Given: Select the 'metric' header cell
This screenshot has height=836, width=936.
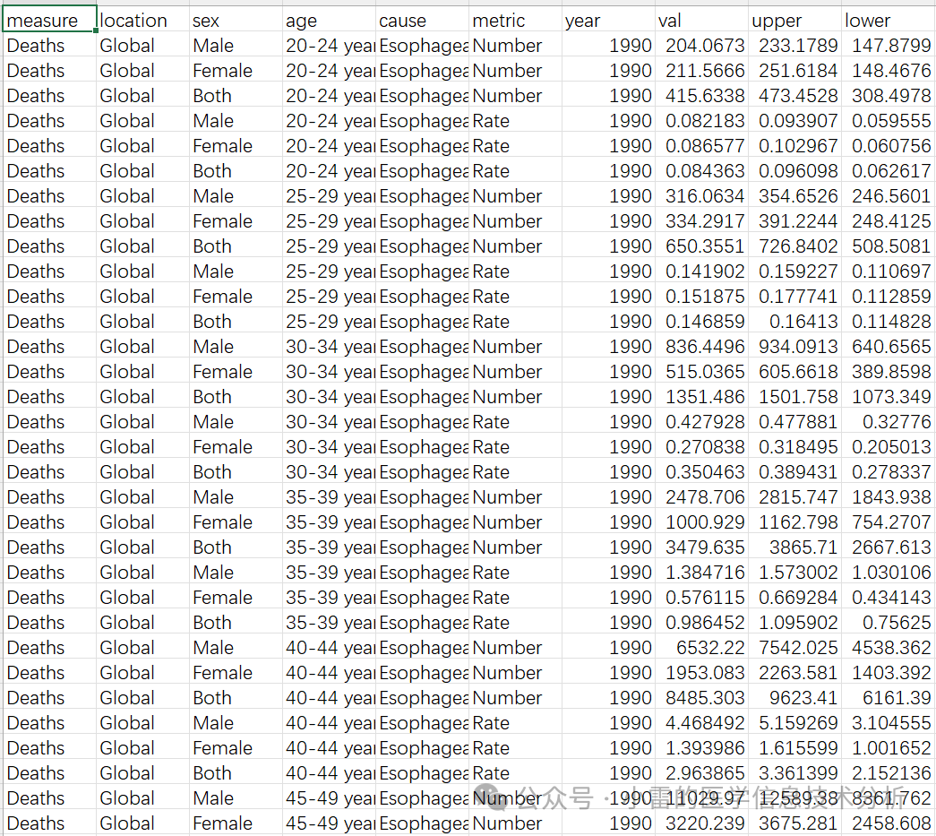Looking at the screenshot, I should pyautogui.click(x=515, y=21).
